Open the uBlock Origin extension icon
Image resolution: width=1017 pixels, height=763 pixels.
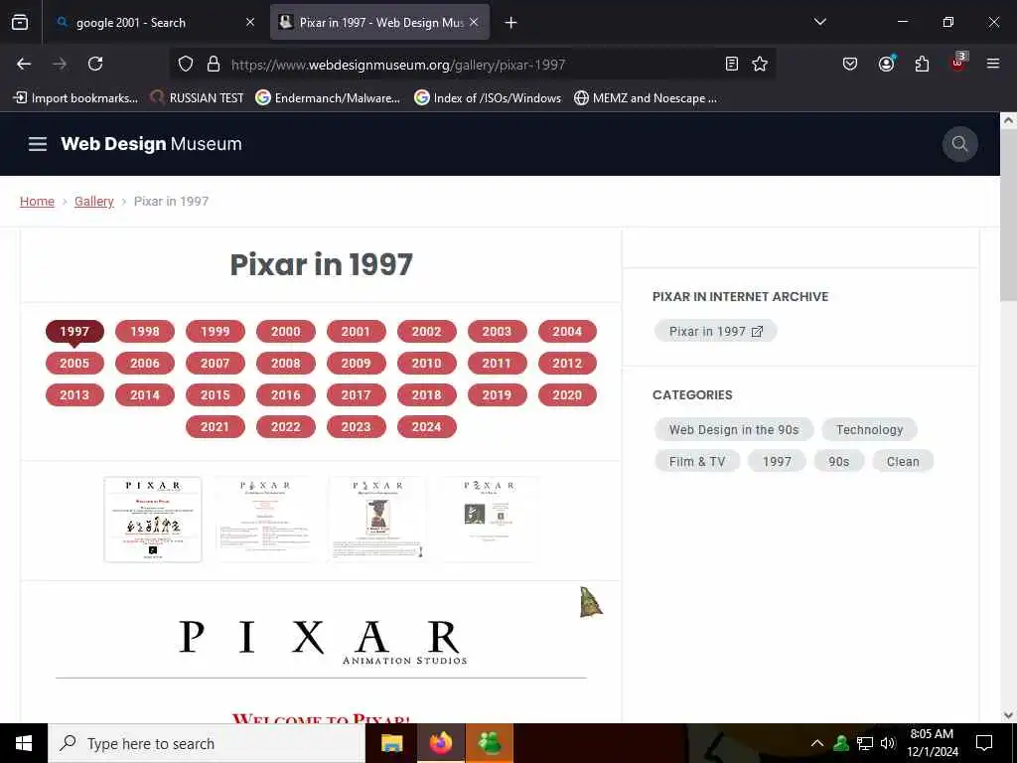[958, 63]
